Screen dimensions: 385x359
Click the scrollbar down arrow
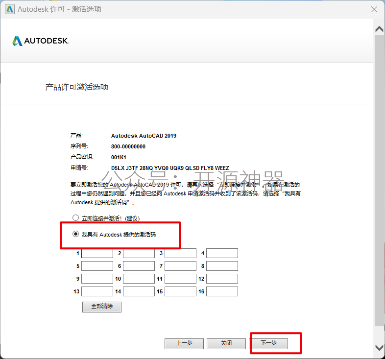379,348
